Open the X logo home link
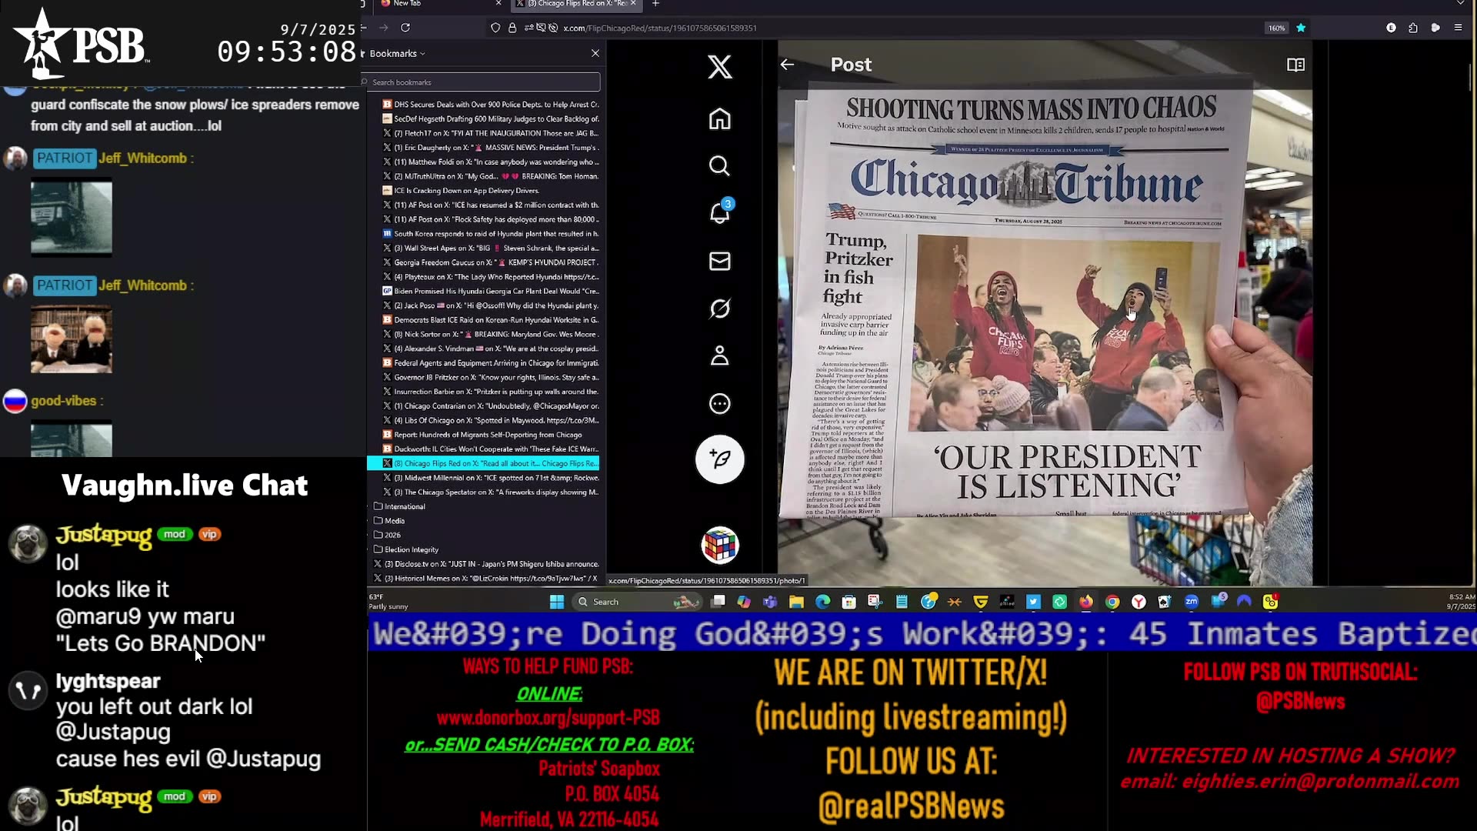This screenshot has width=1477, height=831. 719,67
